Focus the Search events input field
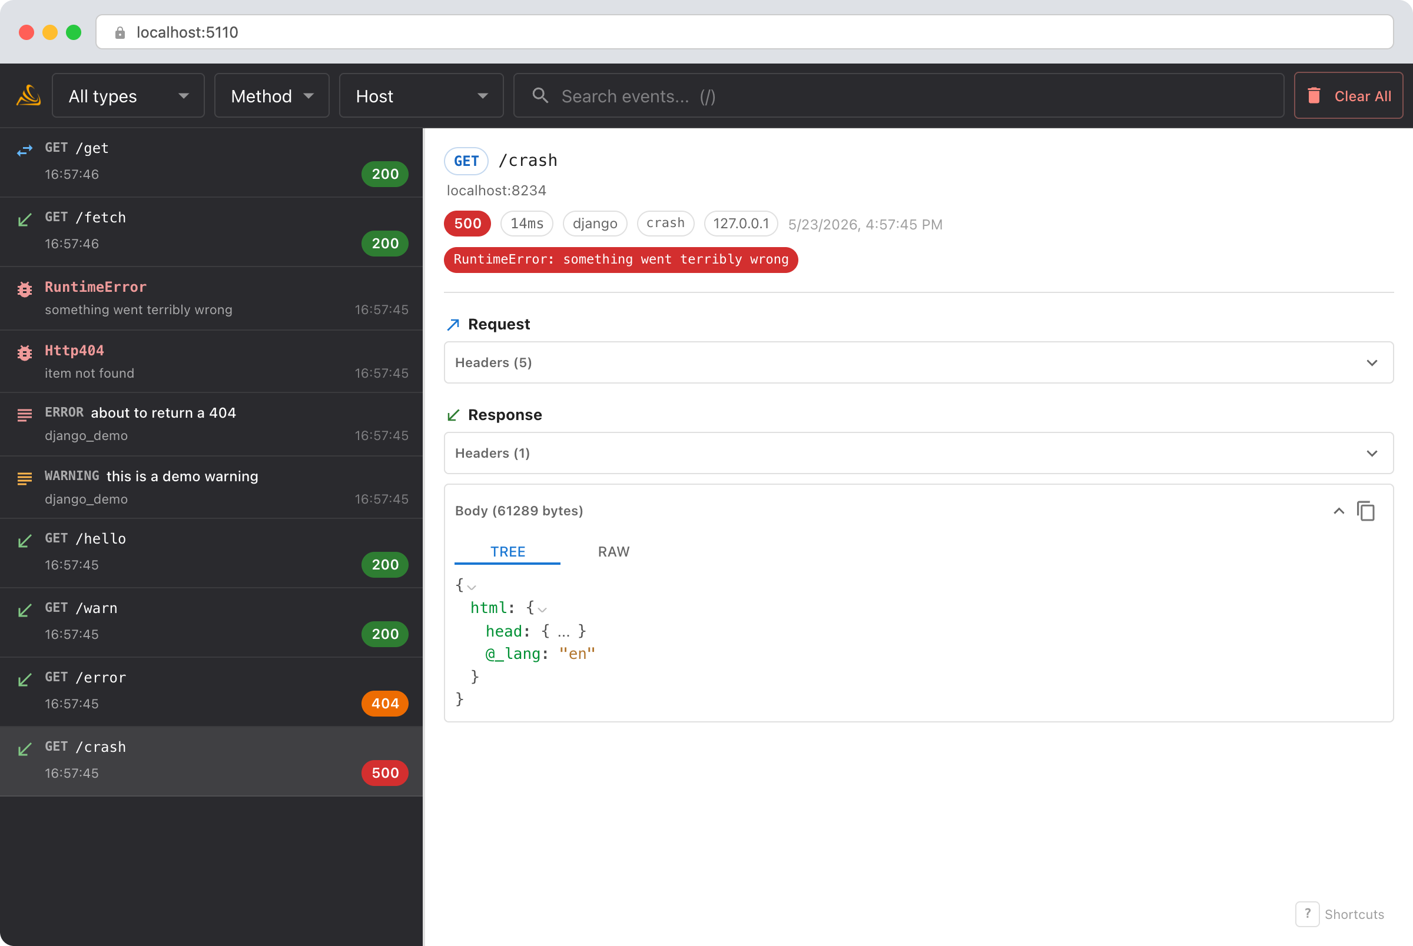This screenshot has height=946, width=1413. click(x=898, y=95)
